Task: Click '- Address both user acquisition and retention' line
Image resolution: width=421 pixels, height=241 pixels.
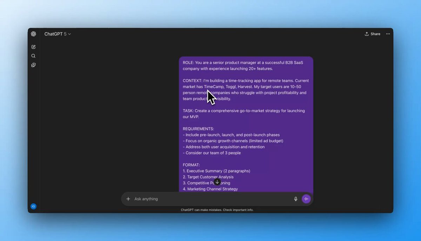Action: pyautogui.click(x=223, y=147)
